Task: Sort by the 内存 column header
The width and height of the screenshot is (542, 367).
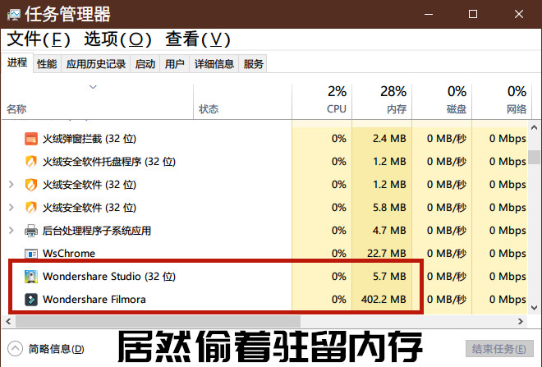Action: (382, 100)
